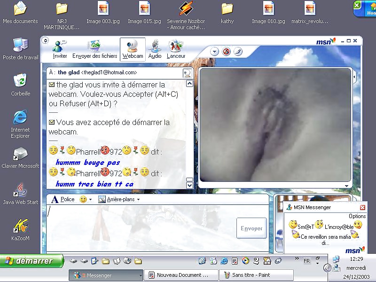This screenshot has height=282, width=376.
Task: Switch to Nouveau Document taskbar item
Action: coord(181,275)
